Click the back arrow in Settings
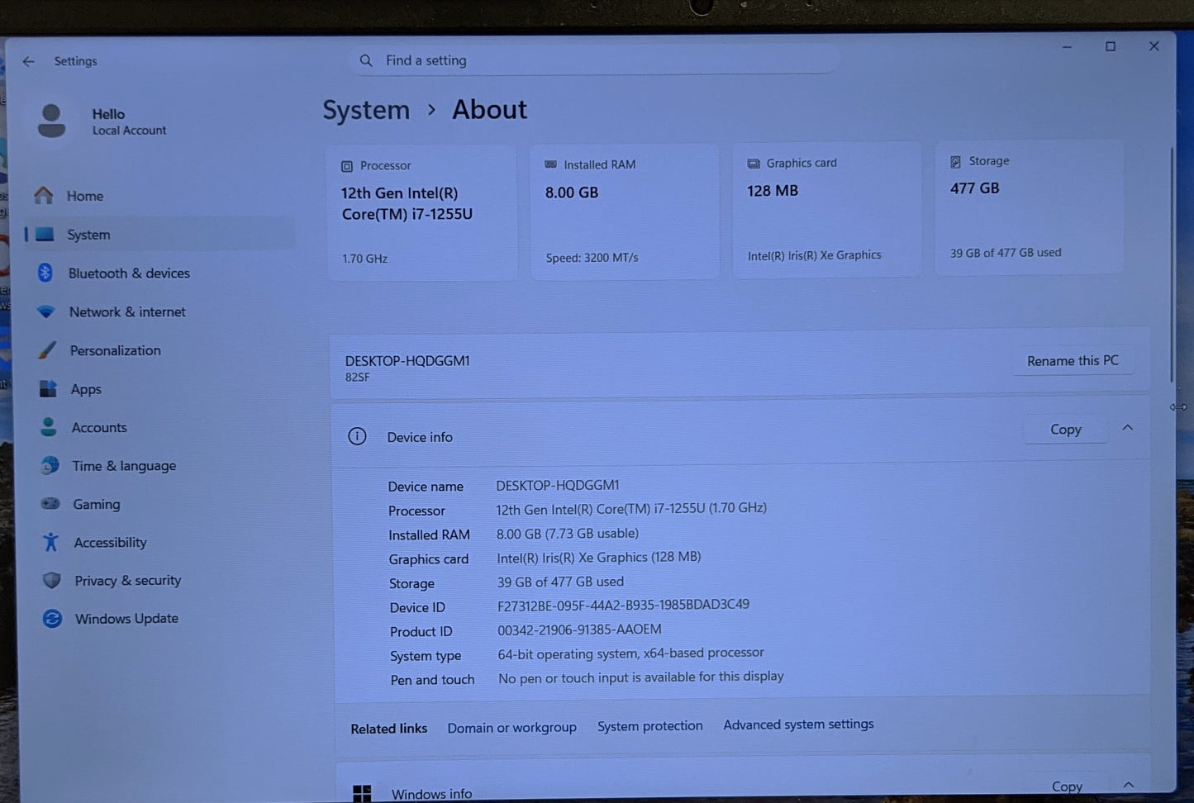 [x=29, y=61]
